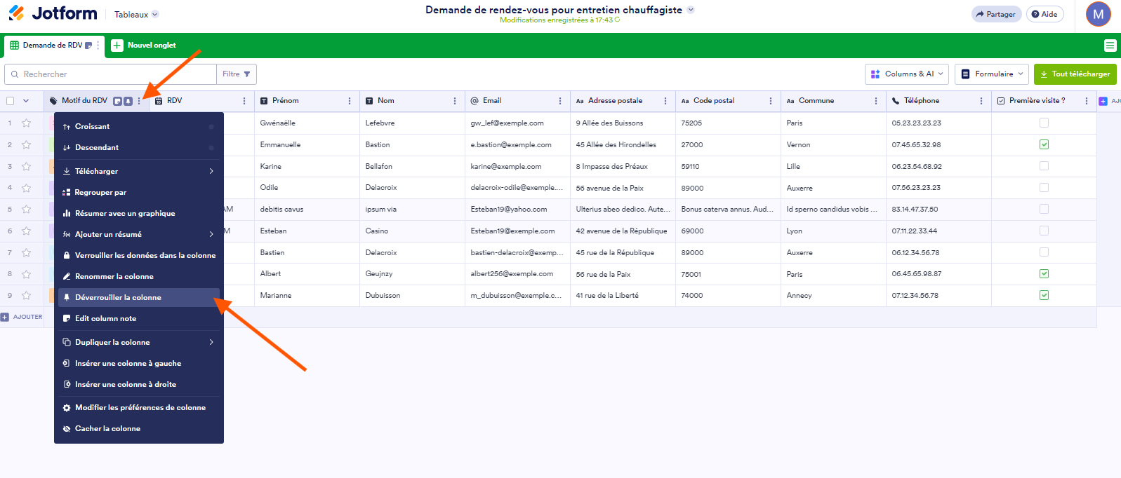Star row 9 (Marianne)

coord(27,295)
